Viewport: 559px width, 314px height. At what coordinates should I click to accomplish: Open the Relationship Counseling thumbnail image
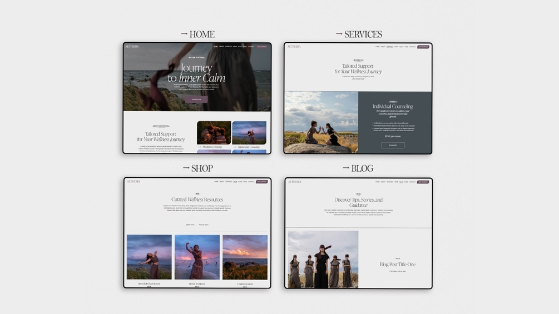click(x=249, y=132)
